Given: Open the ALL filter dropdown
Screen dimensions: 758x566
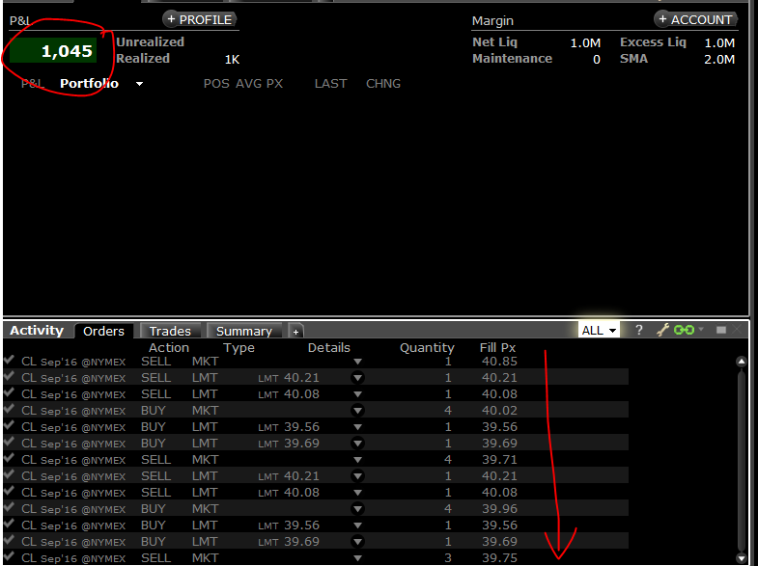Looking at the screenshot, I should click(x=599, y=331).
